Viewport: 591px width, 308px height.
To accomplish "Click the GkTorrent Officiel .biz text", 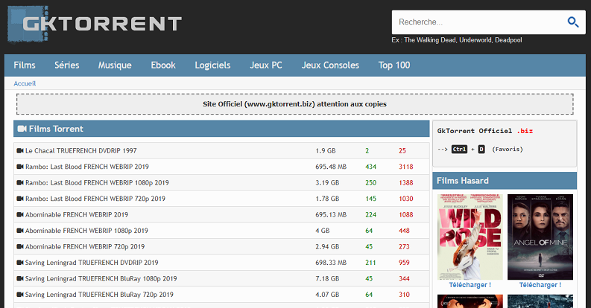I will 485,131.
